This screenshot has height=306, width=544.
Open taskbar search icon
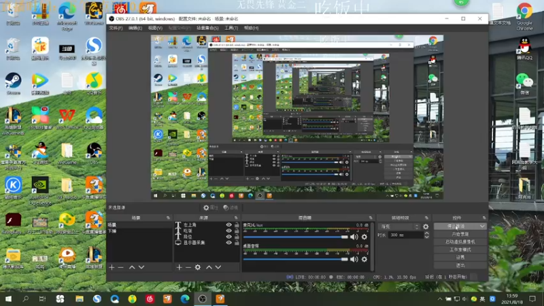tap(25, 299)
